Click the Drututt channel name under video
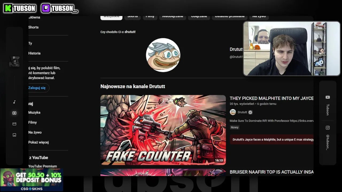This screenshot has height=192, width=342. coord(242,112)
